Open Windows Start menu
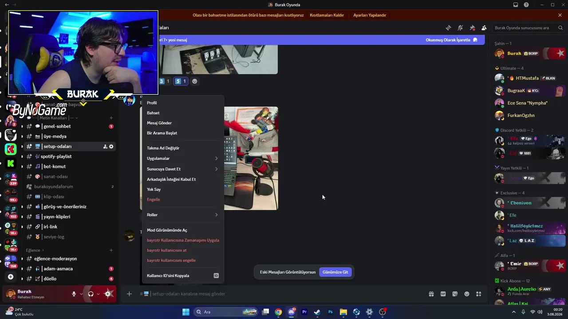 point(186,312)
